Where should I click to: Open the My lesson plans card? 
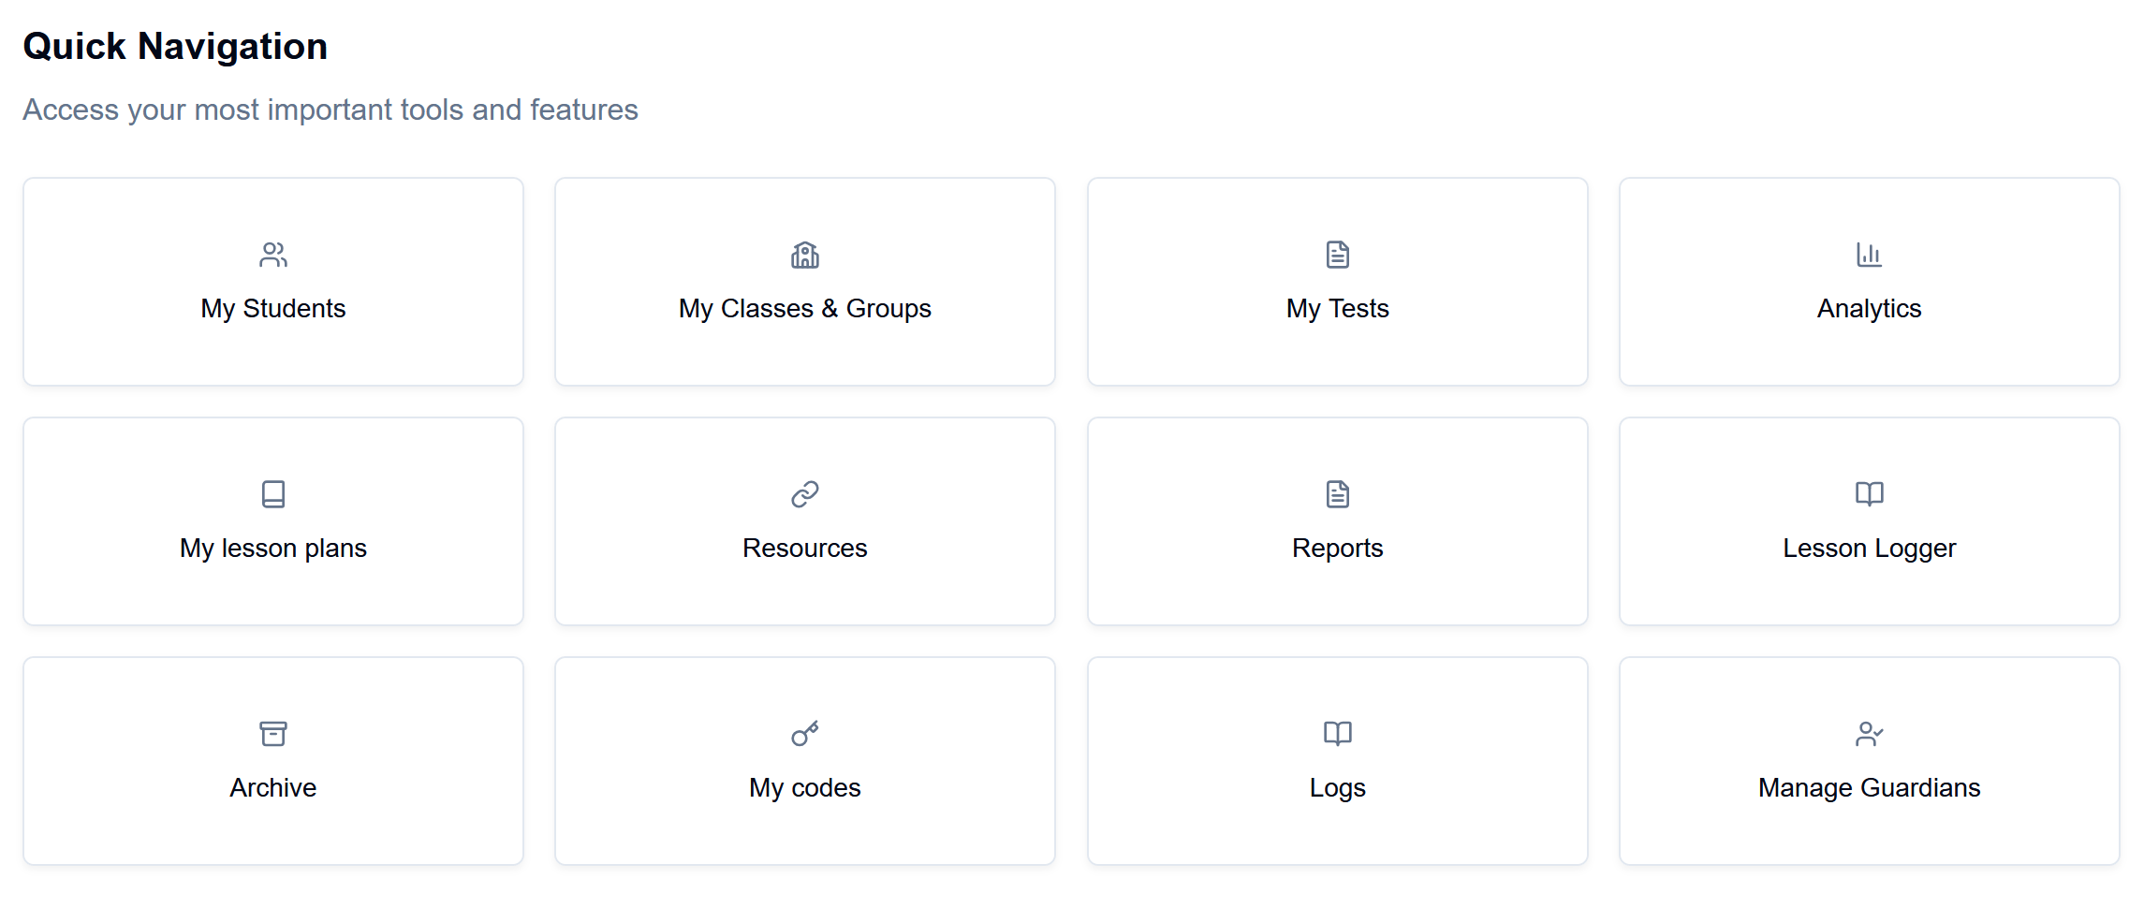click(273, 549)
